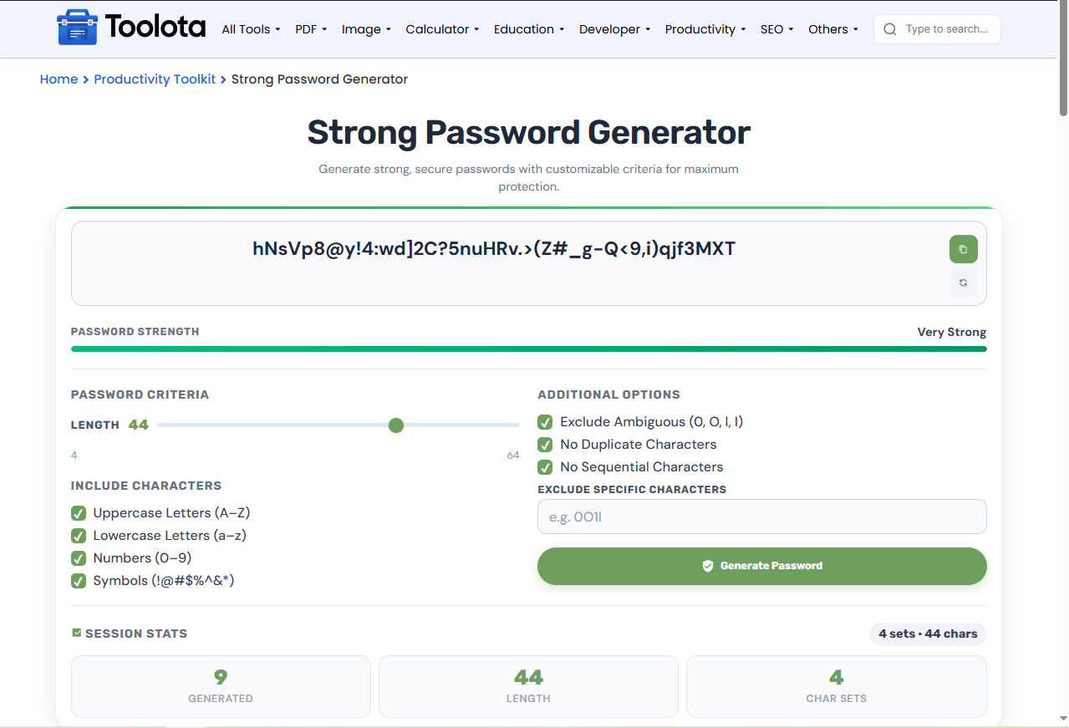The image size is (1069, 728).
Task: Open the Productivity Toolkit breadcrumb link
Action: click(155, 79)
